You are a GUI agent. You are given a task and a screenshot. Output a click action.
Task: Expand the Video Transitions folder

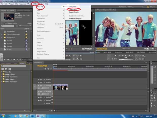2,82
